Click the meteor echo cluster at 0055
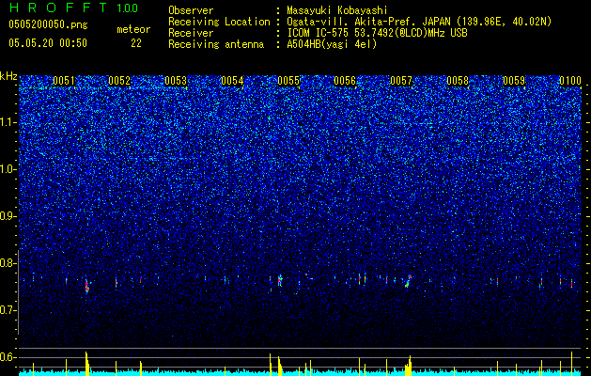This screenshot has width=591, height=376. tap(280, 280)
